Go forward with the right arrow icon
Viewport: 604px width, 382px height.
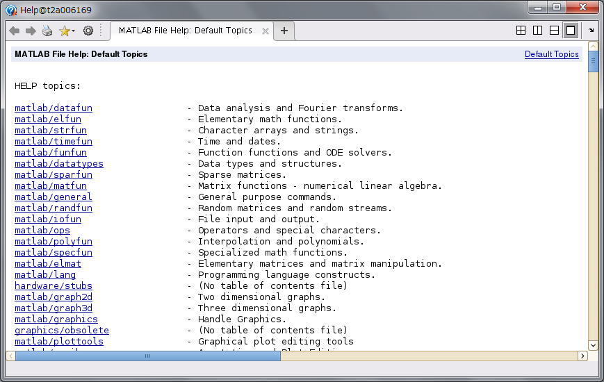coord(31,31)
